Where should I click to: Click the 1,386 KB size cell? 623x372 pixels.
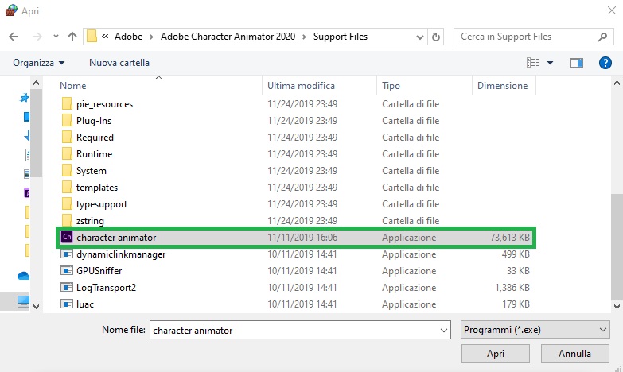pos(512,288)
